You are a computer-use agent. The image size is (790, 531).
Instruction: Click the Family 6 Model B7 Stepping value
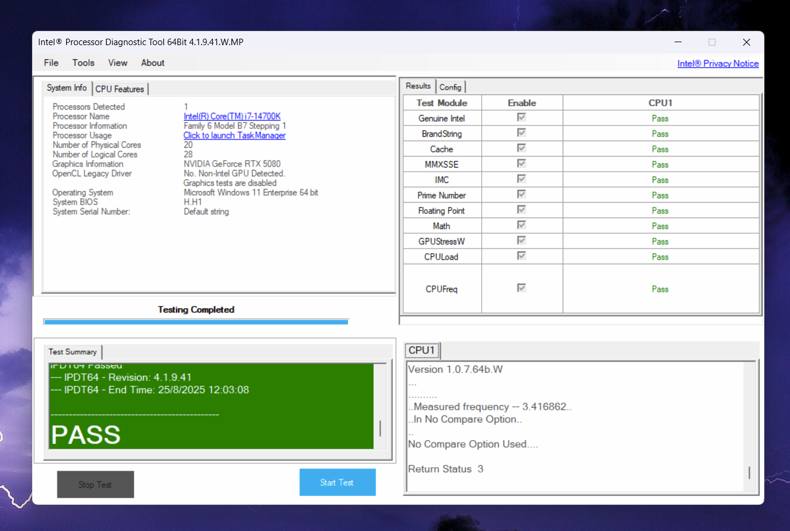coord(235,126)
